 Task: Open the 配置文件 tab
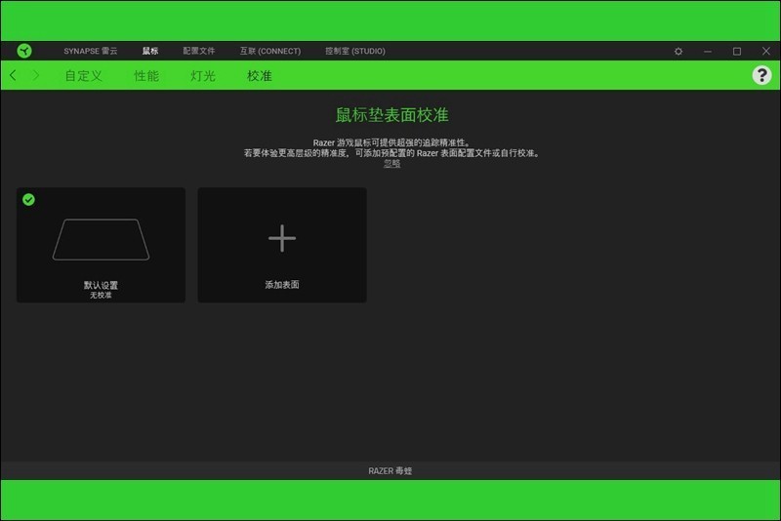[x=199, y=51]
